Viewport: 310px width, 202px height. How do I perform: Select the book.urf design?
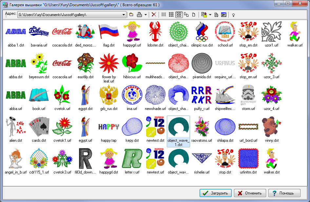point(39,95)
